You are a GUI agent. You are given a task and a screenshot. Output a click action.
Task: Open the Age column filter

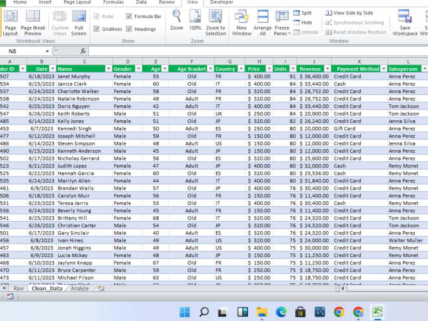(x=165, y=69)
